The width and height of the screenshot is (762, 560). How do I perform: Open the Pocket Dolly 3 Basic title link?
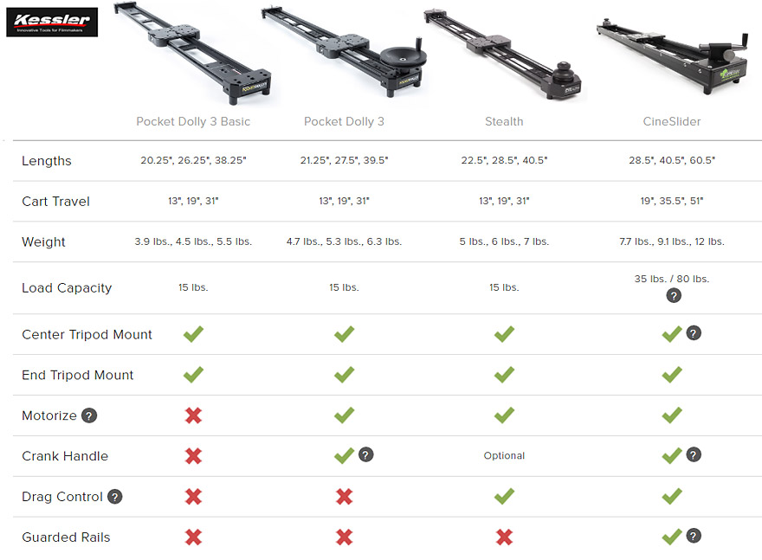pos(193,121)
